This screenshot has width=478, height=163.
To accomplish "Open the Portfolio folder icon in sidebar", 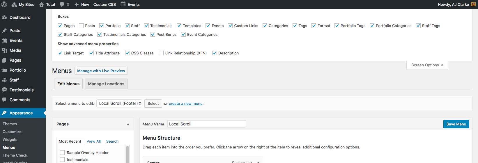I will coord(4,70).
